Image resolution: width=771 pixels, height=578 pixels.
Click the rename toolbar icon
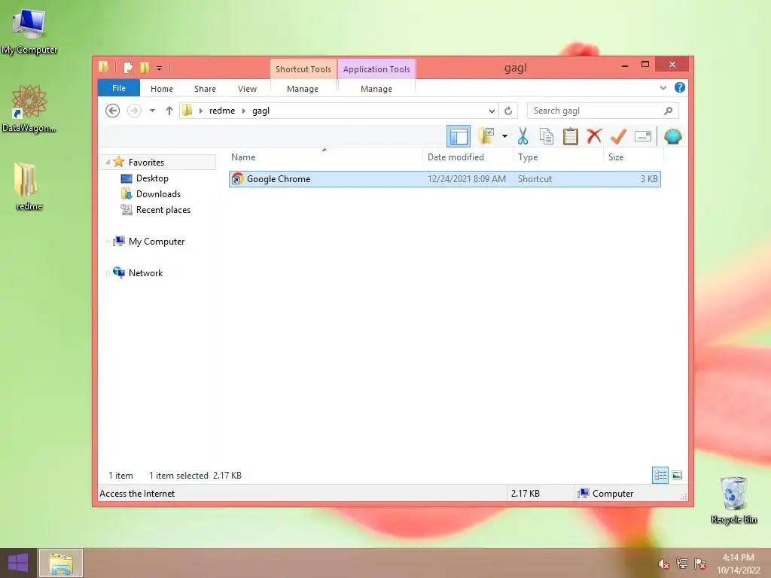click(643, 136)
